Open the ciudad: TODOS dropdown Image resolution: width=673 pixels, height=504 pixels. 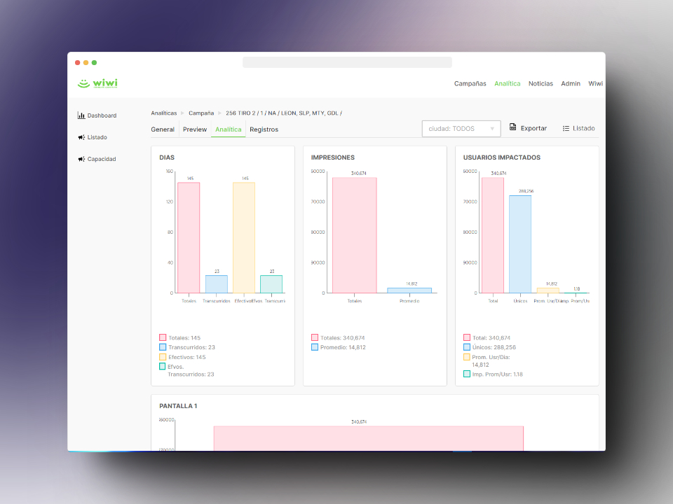[461, 129]
